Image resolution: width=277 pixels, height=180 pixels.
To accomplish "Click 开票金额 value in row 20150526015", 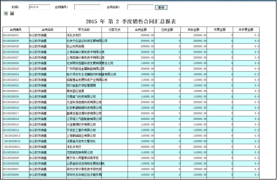I will pos(232,124).
